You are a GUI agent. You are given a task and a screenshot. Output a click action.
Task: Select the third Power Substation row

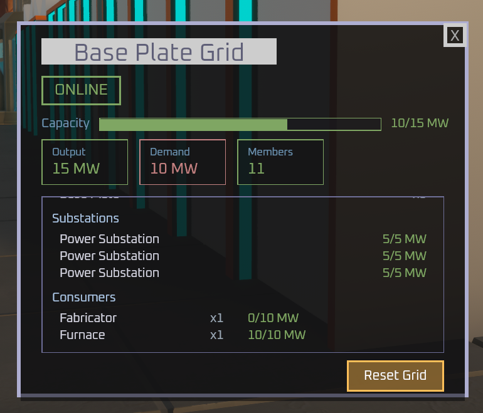click(243, 273)
